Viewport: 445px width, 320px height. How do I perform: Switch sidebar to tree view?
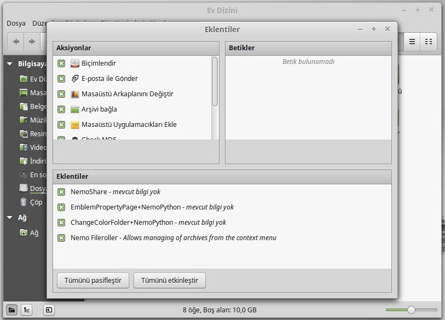tap(26, 310)
